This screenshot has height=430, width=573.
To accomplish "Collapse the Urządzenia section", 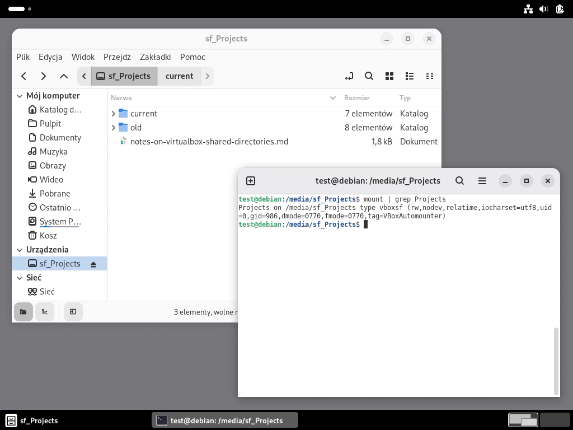I will tap(20, 250).
